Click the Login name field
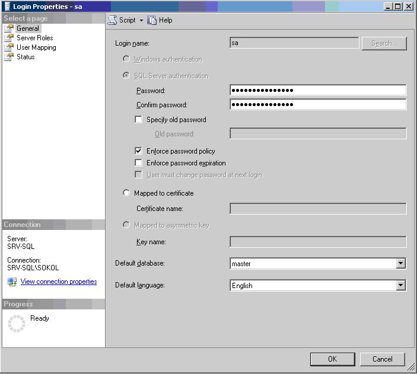Viewport: 417px width, 374px height. pos(294,43)
